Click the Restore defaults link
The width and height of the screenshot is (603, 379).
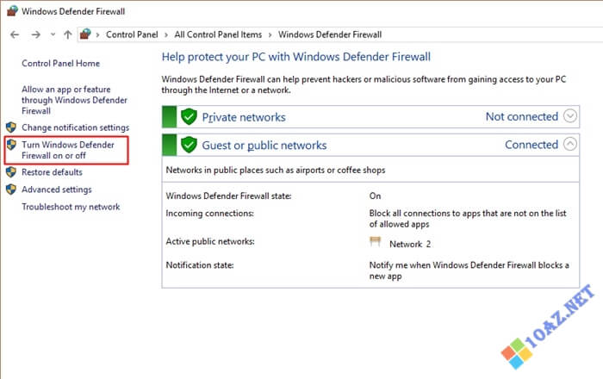point(52,172)
